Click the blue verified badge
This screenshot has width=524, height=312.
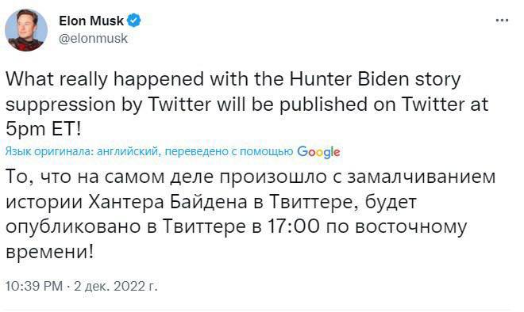click(134, 21)
